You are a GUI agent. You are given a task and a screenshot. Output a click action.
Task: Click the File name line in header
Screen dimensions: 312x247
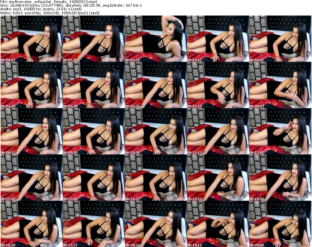point(48,2)
